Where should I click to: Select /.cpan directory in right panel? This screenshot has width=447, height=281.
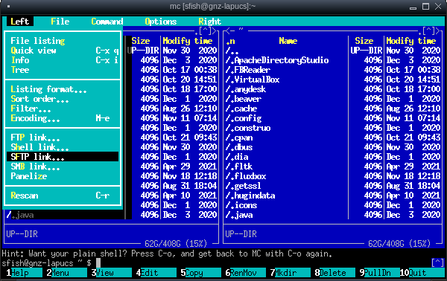(x=286, y=138)
